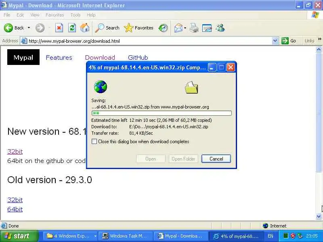Click the Refresh page icon
This screenshot has width=323, height=242.
click(72, 28)
